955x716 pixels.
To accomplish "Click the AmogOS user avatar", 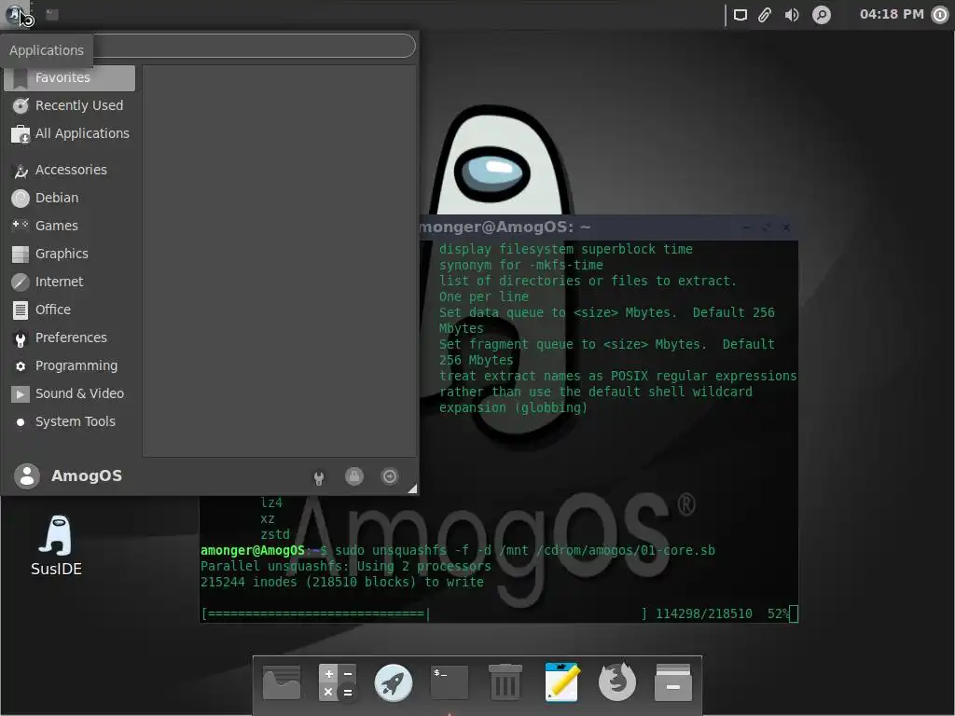I will (27, 476).
